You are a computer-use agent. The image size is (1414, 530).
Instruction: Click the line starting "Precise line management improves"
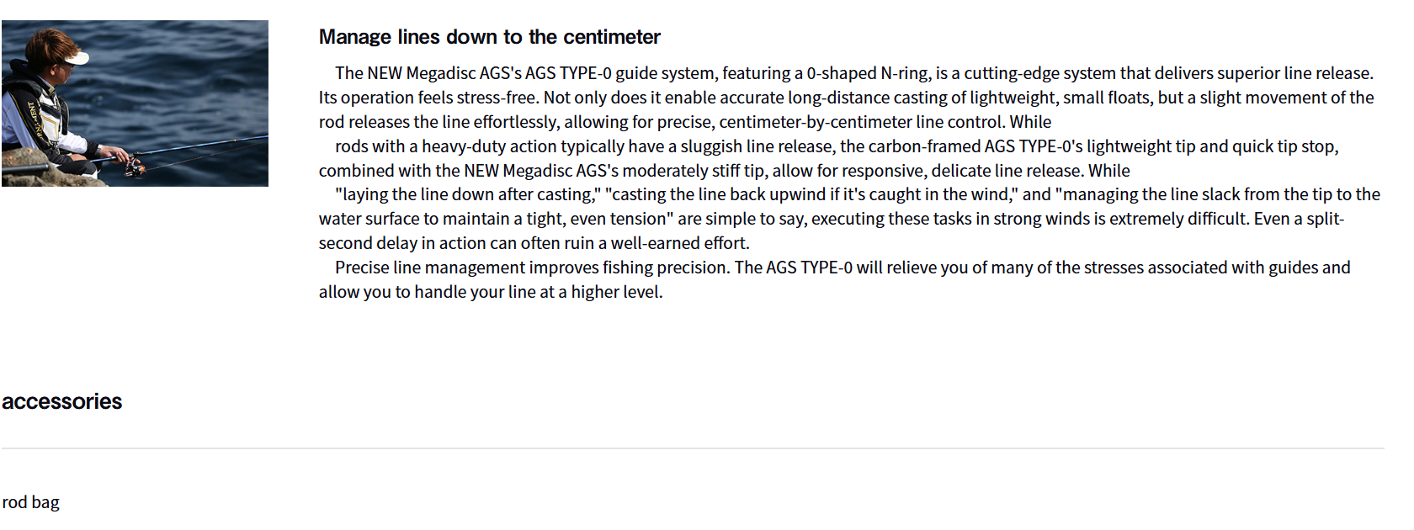pos(842,268)
